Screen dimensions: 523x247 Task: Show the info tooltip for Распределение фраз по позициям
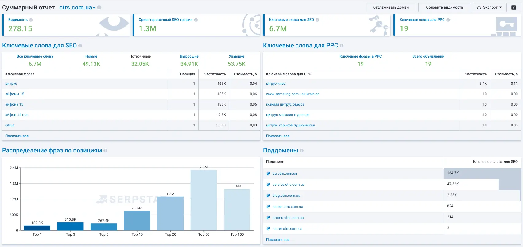click(105, 151)
